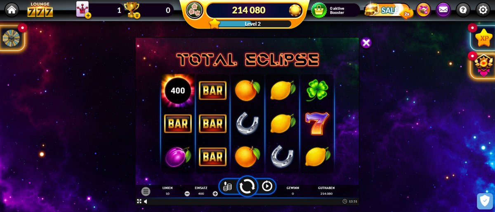Image resolution: width=495 pixels, height=212 pixels.
Task: Toggle fullscreen mode for the slot
Action: coord(139,201)
